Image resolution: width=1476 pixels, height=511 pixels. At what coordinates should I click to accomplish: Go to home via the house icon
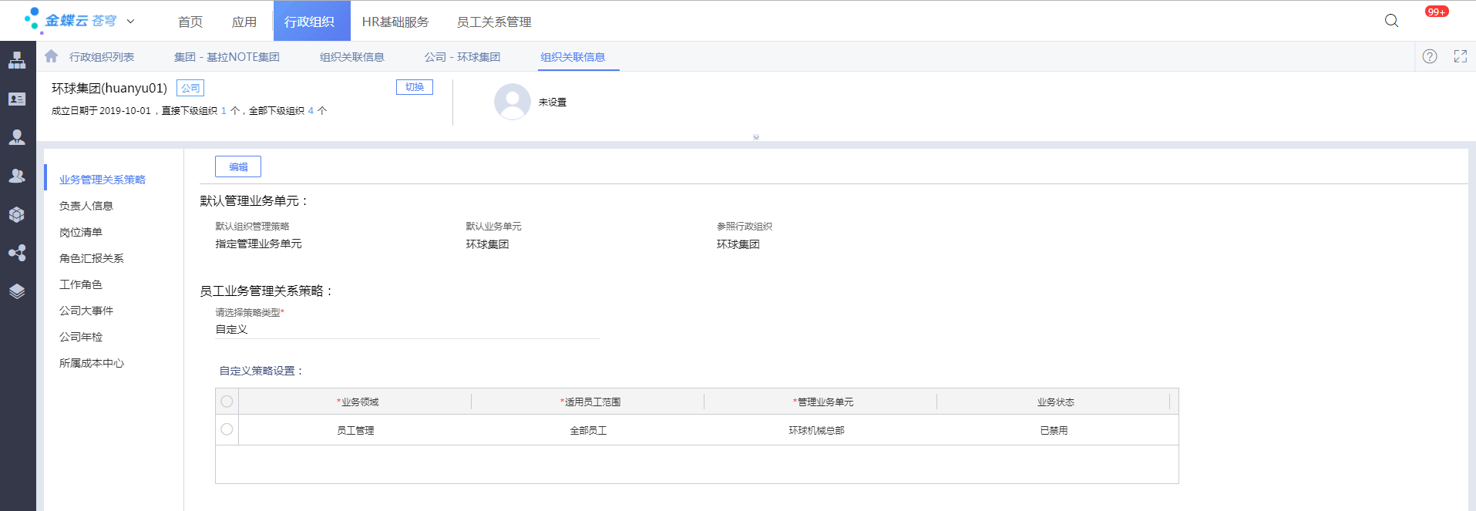tap(51, 56)
